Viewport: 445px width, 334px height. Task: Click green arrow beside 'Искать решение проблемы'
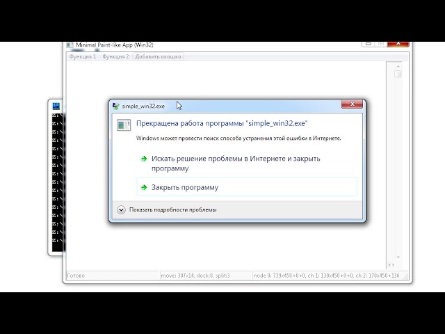(144, 159)
